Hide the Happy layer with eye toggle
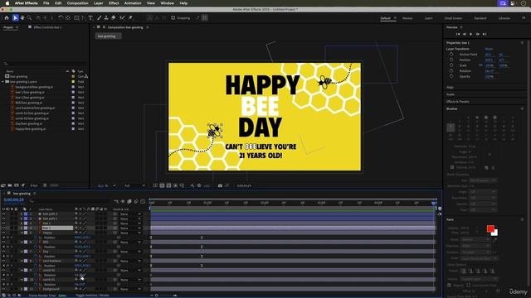The height and width of the screenshot is (298, 531). click(x=3, y=233)
